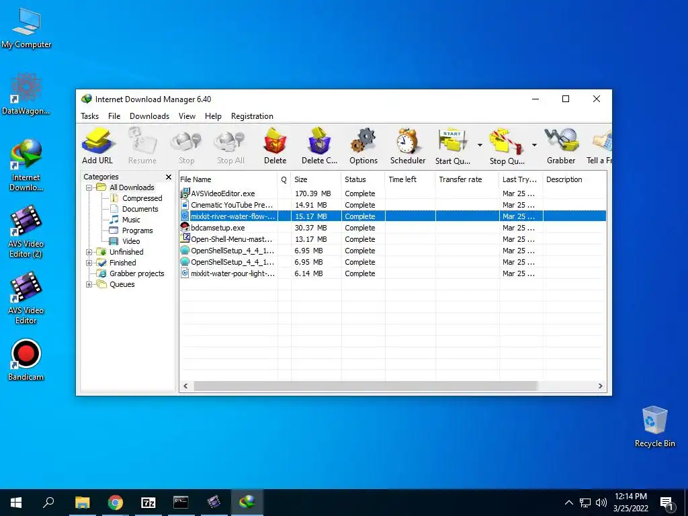Sort by File Name column header
This screenshot has height=516, width=688.
pos(228,179)
